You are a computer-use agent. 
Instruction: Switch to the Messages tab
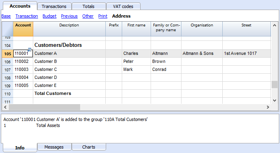54,147
